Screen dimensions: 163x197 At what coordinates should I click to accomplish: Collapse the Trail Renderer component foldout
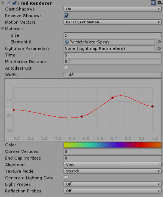(x=3, y=3)
